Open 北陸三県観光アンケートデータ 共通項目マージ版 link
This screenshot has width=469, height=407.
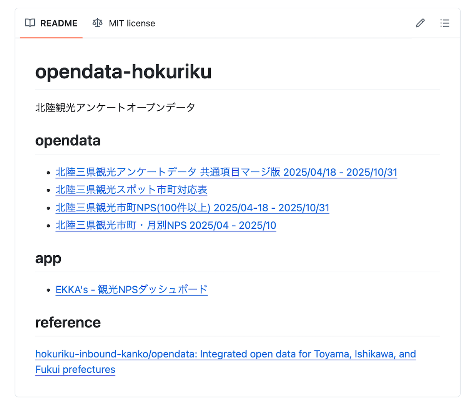tap(226, 172)
